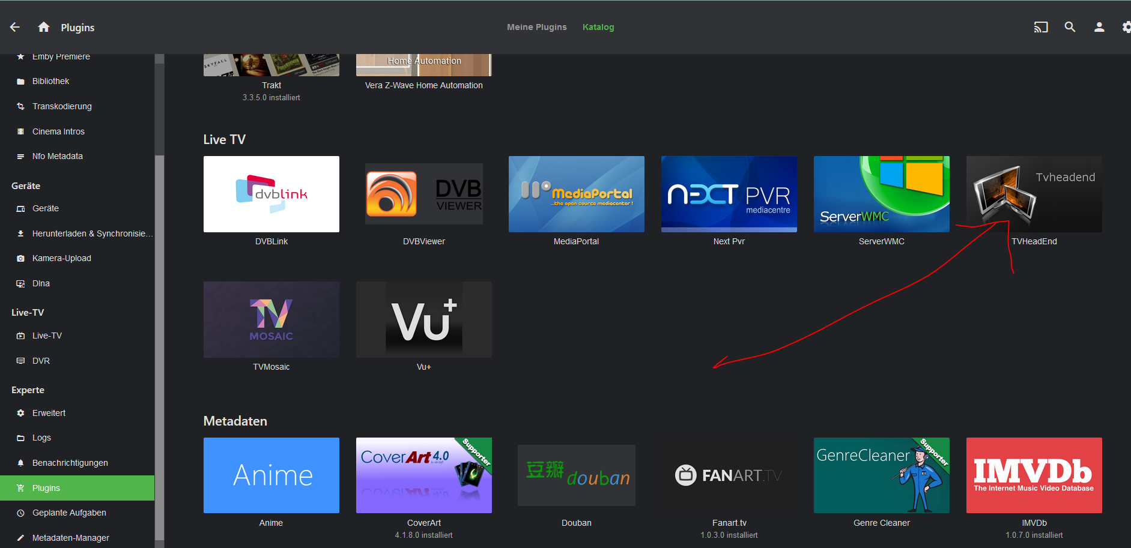The height and width of the screenshot is (548, 1131).
Task: Open the FANART.TV plugin thumbnail
Action: tap(729, 475)
